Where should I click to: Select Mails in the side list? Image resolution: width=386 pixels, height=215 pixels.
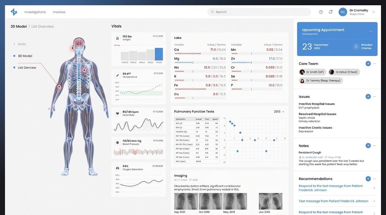coord(21,44)
